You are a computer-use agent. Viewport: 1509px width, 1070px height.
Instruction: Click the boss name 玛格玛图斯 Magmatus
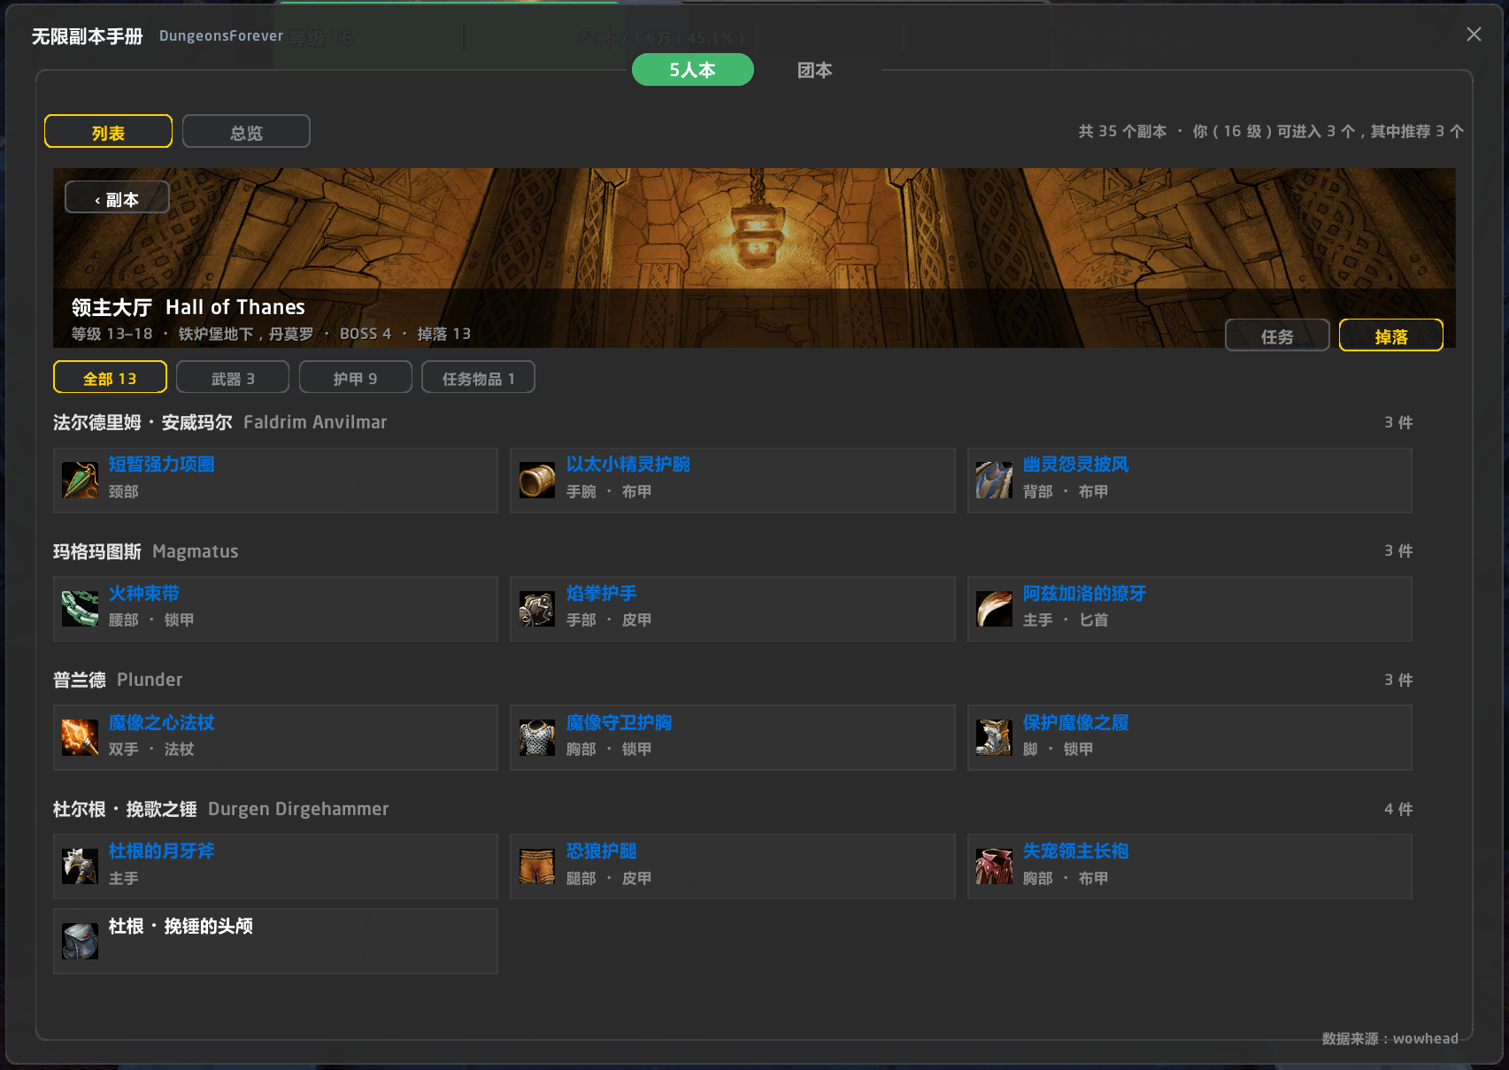coord(146,551)
